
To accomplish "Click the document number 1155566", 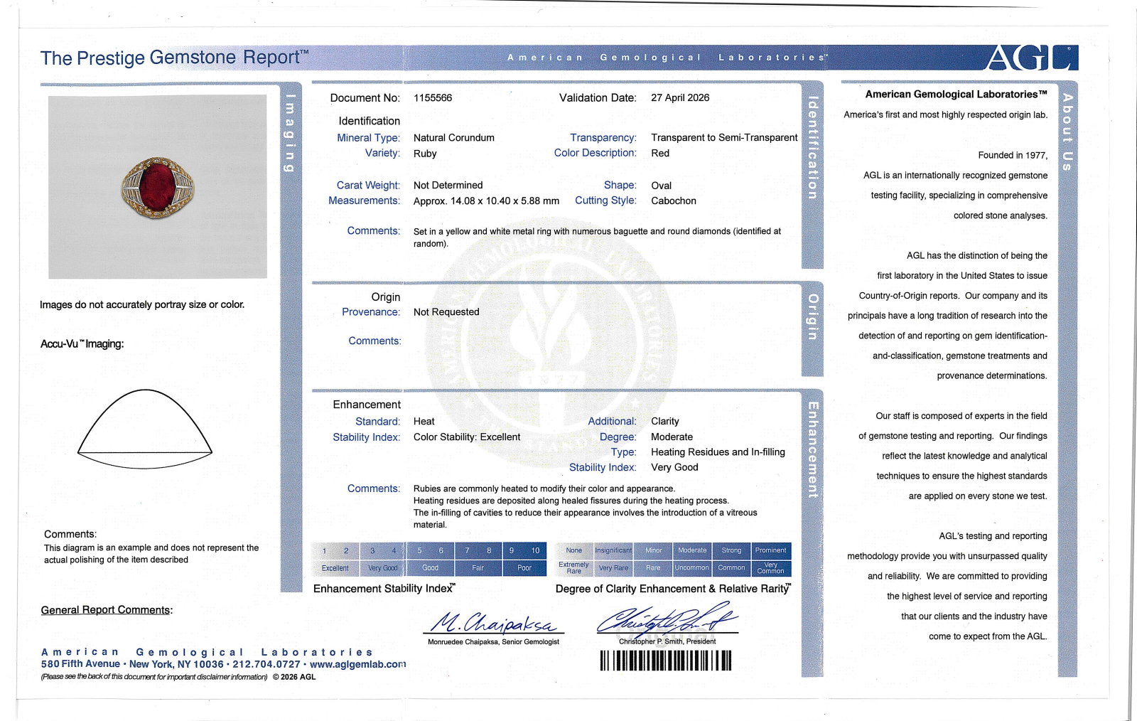I will [433, 98].
